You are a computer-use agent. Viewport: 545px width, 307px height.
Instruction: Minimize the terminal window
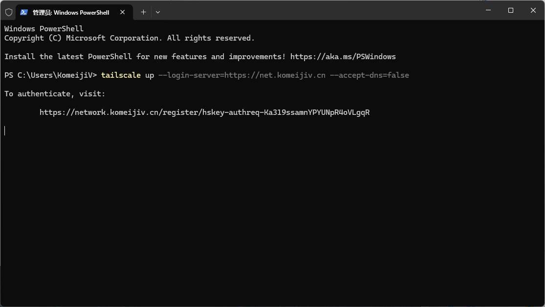coord(488,10)
